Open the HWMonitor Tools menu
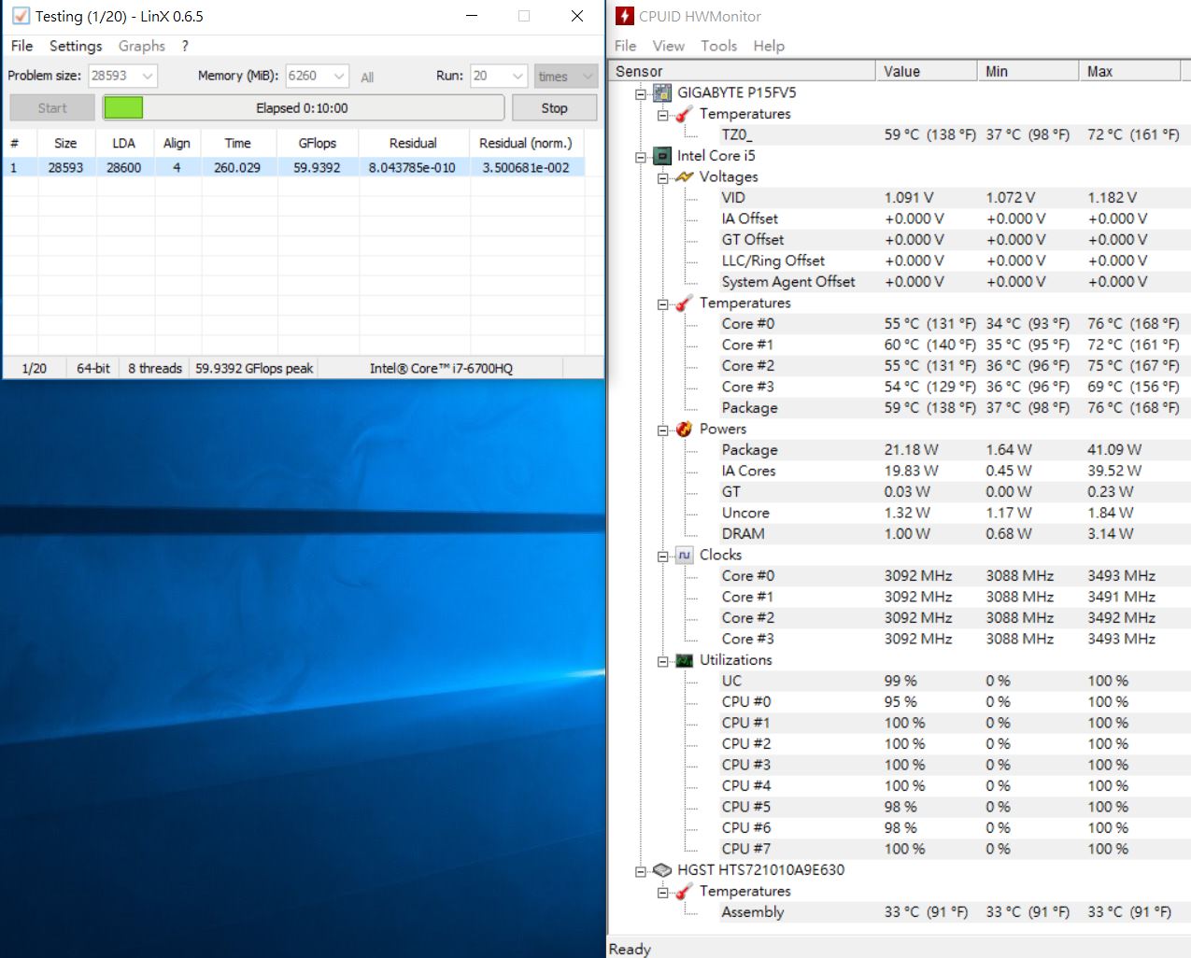Viewport: 1191px width, 958px height. click(718, 46)
